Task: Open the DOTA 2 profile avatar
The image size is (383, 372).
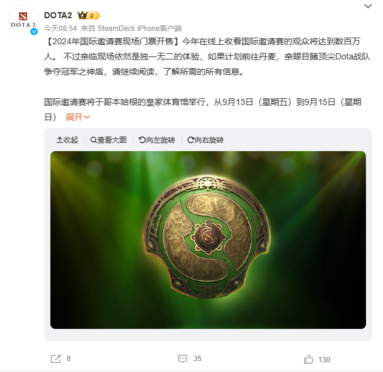Action: [23, 20]
